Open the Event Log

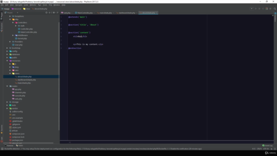pyautogui.click(x=267, y=146)
